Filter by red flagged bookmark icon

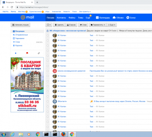[27, 53]
